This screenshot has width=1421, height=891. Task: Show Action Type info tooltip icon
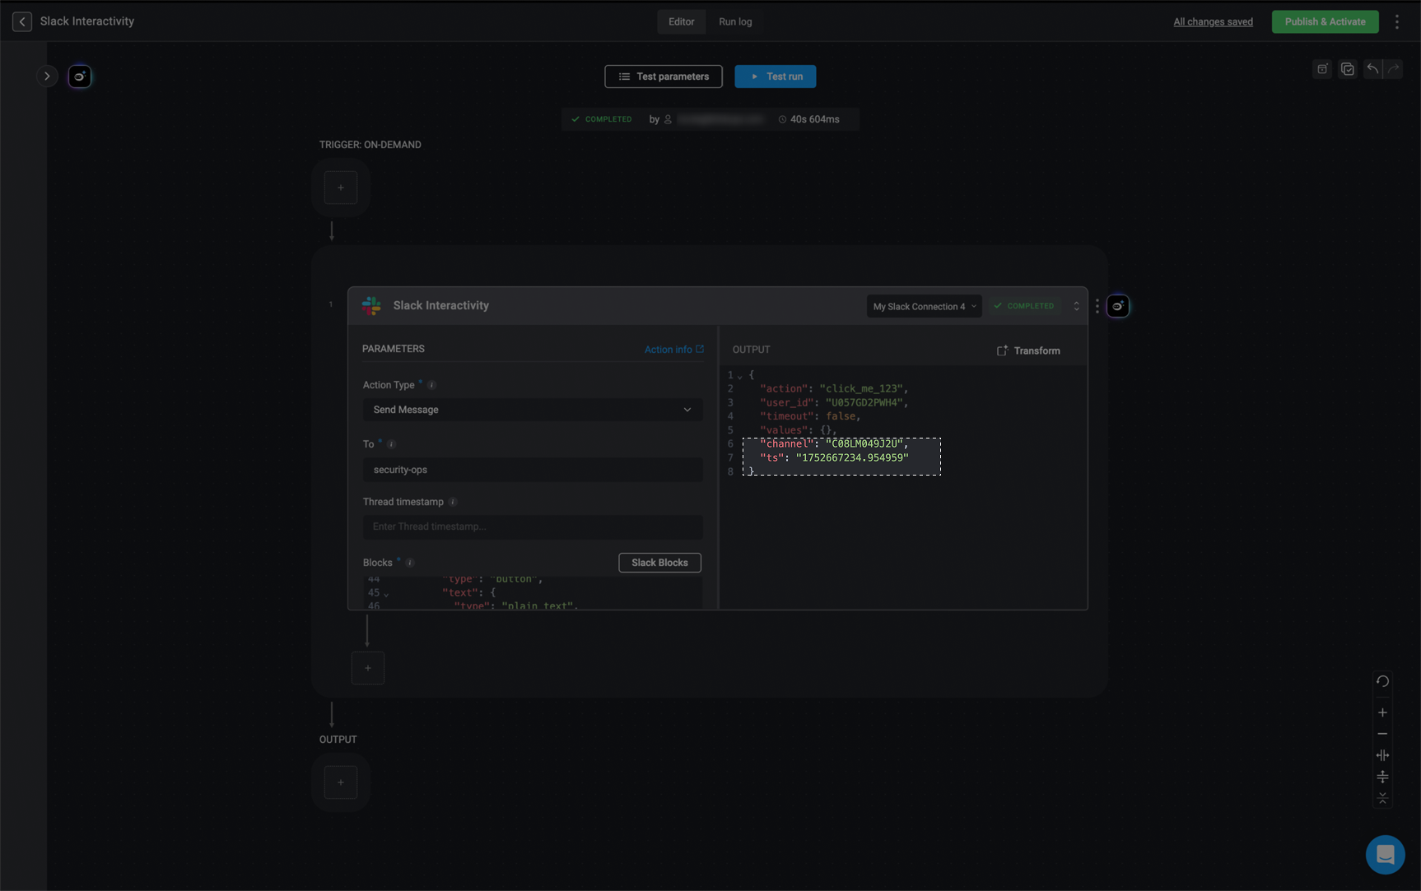click(x=431, y=385)
